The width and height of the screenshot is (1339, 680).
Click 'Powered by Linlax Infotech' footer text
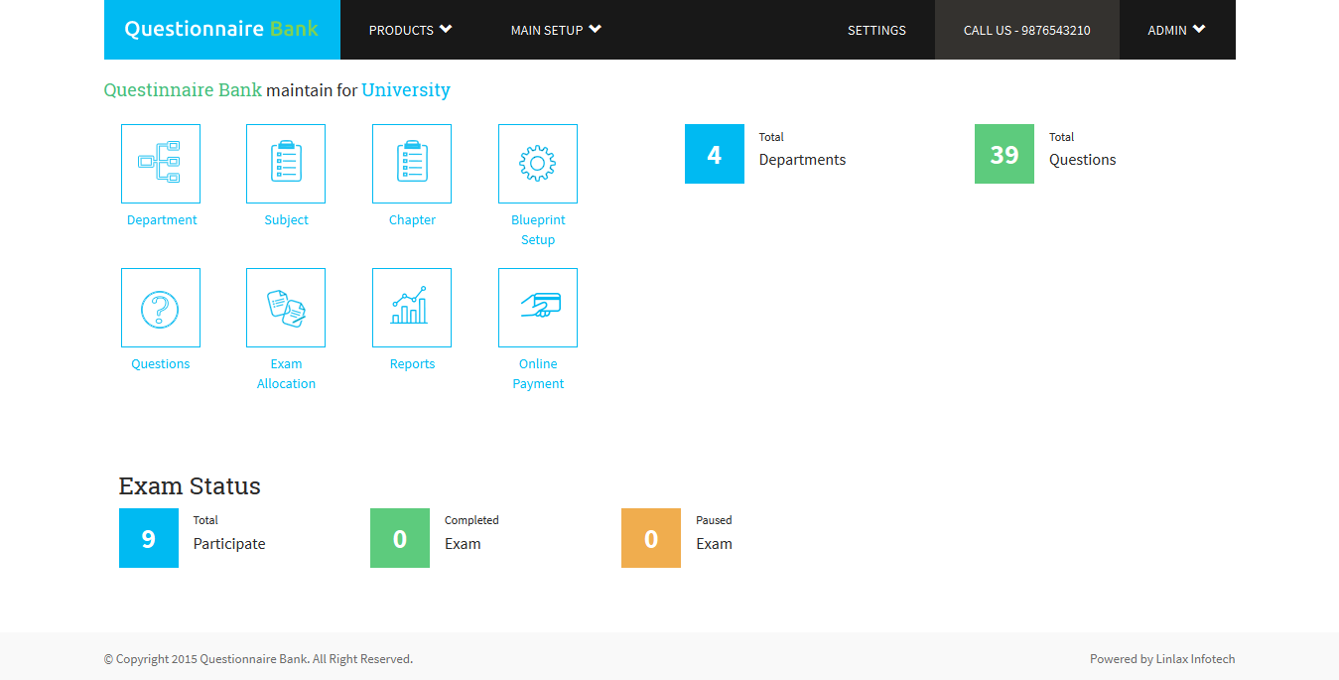point(1162,659)
